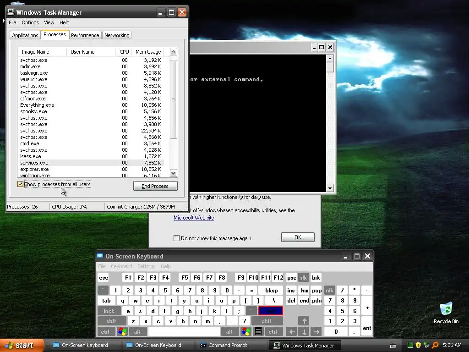Screen dimensions: 469x352
Task: Sort processes by Image Name column
Action: [42, 52]
